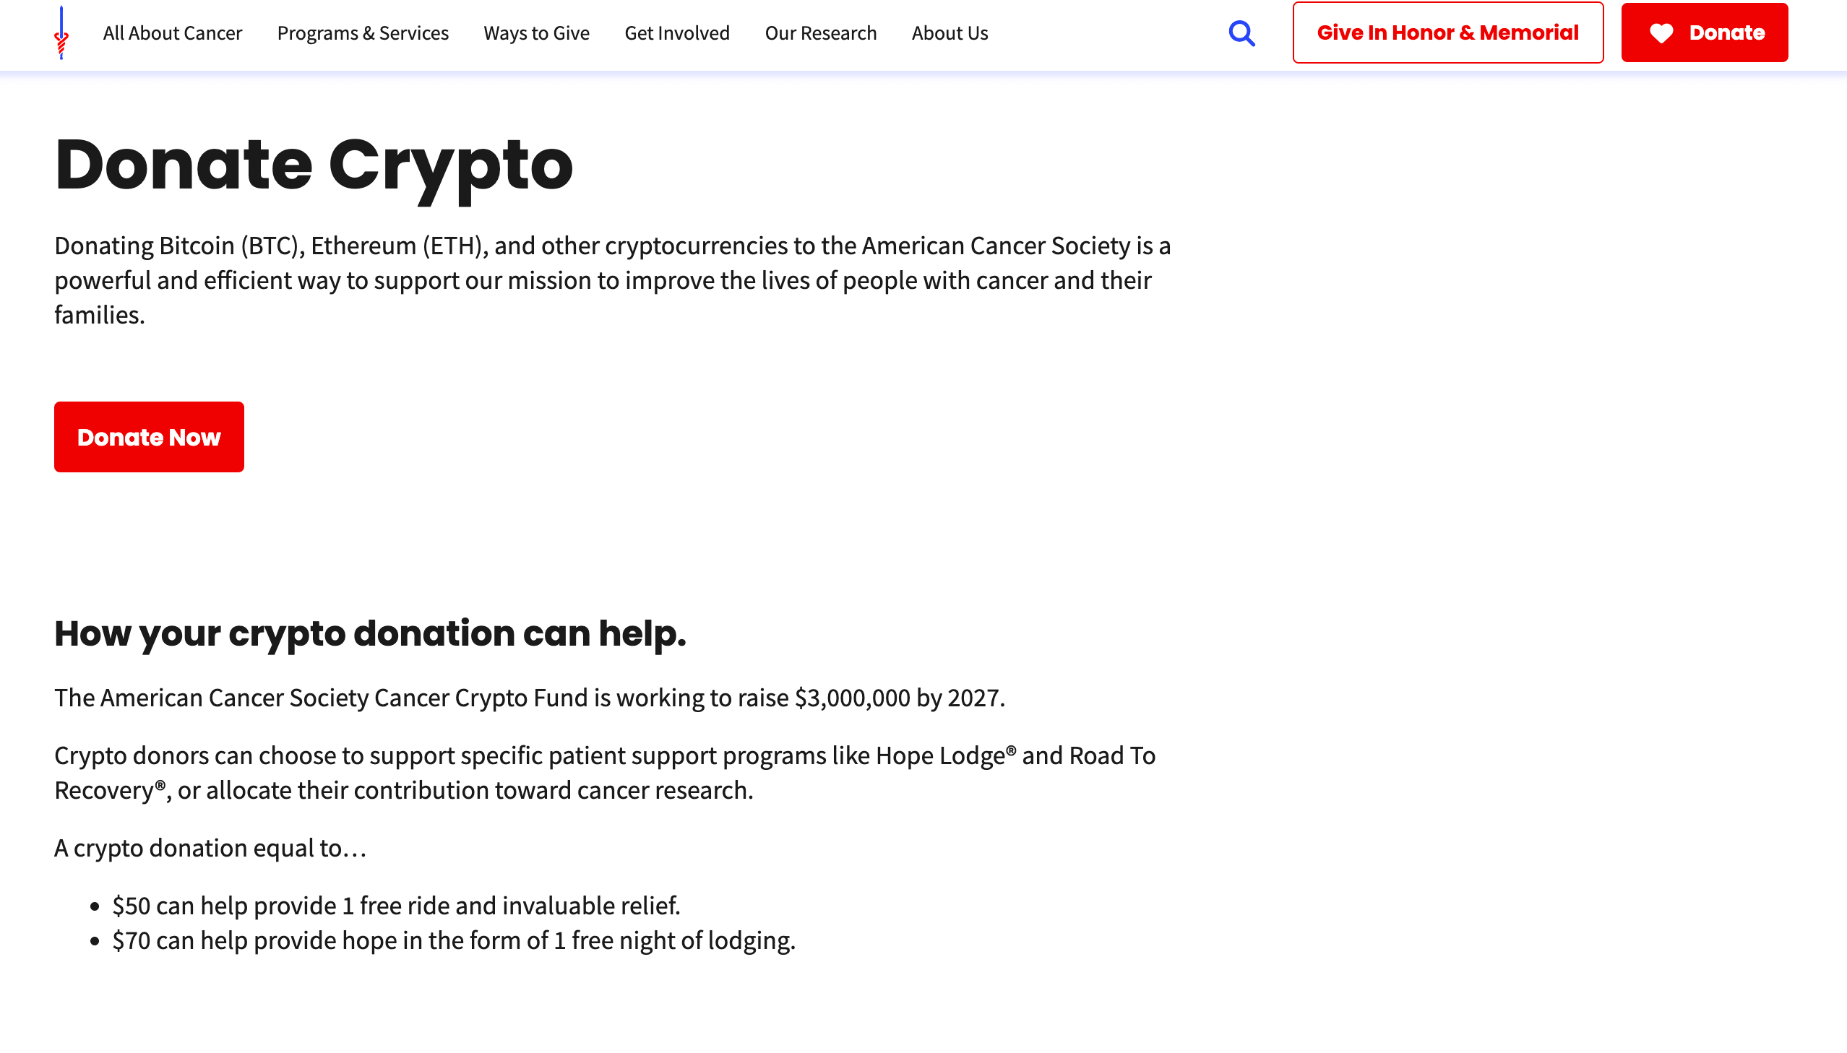Click the heart icon in Donate button

tap(1661, 33)
